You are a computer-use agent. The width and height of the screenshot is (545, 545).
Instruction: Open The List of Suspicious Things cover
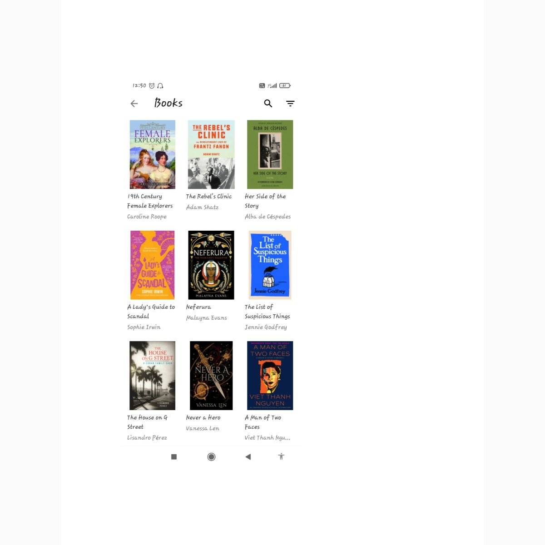click(x=270, y=265)
